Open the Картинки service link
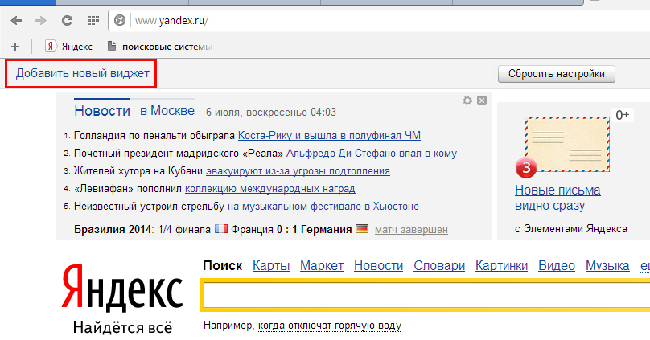The width and height of the screenshot is (650, 340). pyautogui.click(x=502, y=266)
